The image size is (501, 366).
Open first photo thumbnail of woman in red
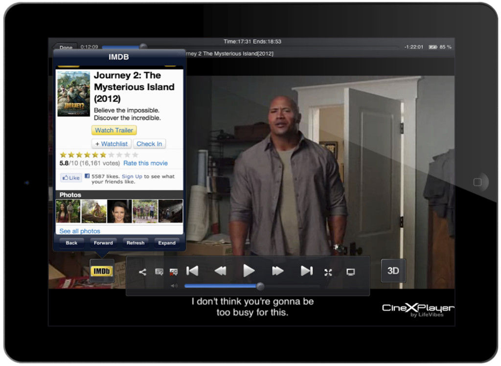tap(68, 211)
